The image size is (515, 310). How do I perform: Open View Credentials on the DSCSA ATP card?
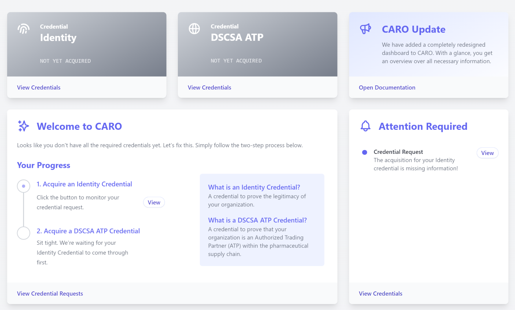[209, 87]
